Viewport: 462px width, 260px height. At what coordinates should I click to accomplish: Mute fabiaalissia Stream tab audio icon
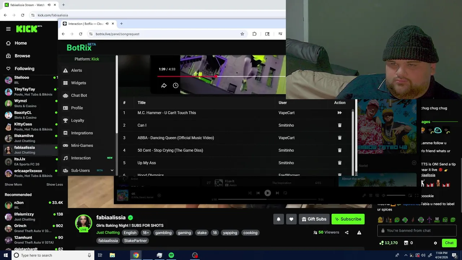tap(48, 5)
